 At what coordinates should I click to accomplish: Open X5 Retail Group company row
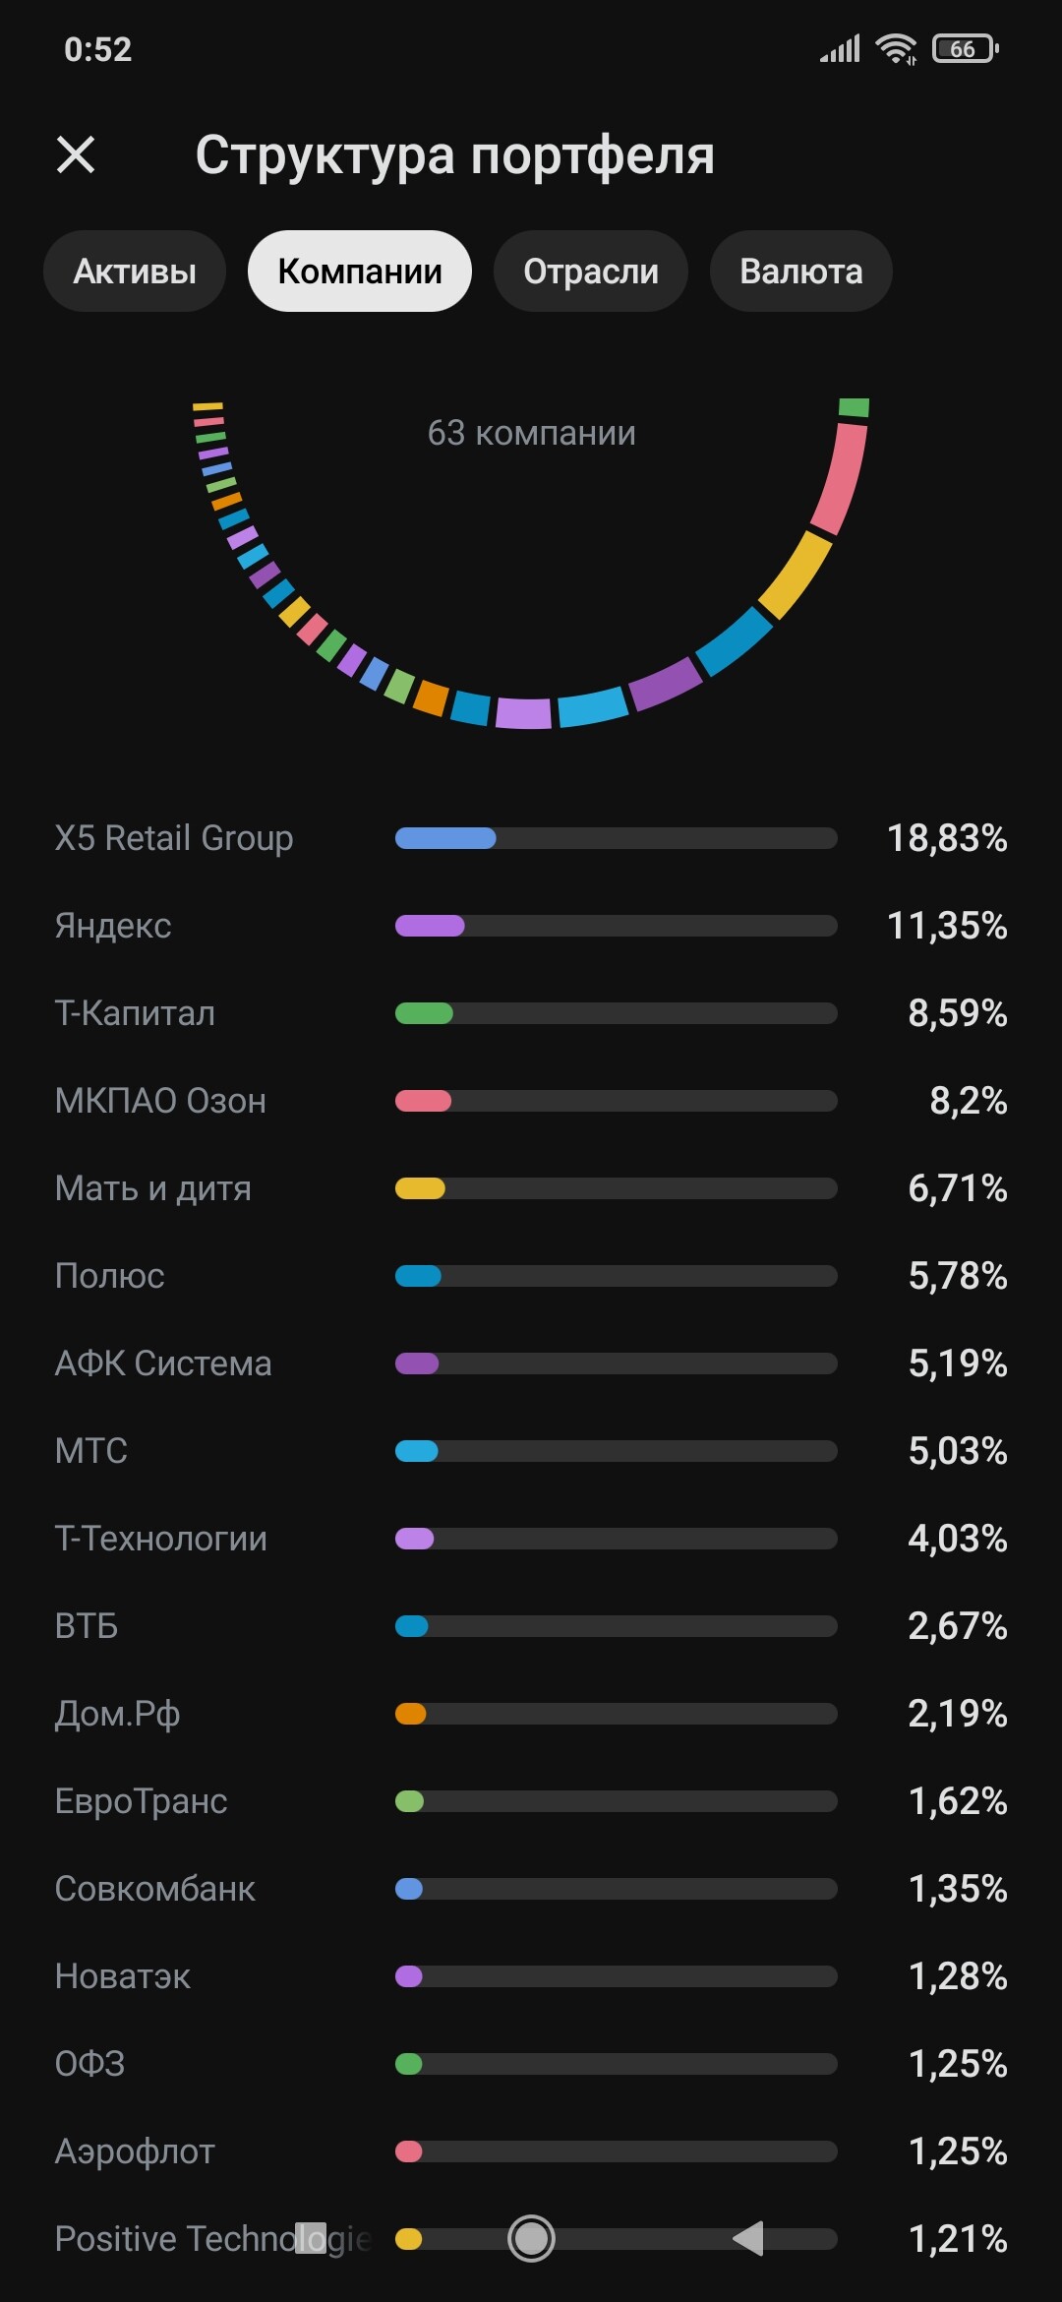pyautogui.click(x=531, y=838)
